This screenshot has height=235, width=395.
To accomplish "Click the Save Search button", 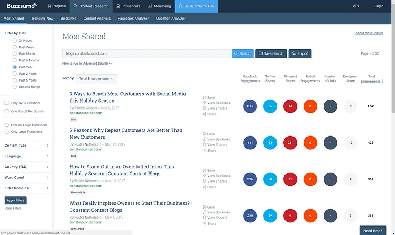I will (x=271, y=53).
